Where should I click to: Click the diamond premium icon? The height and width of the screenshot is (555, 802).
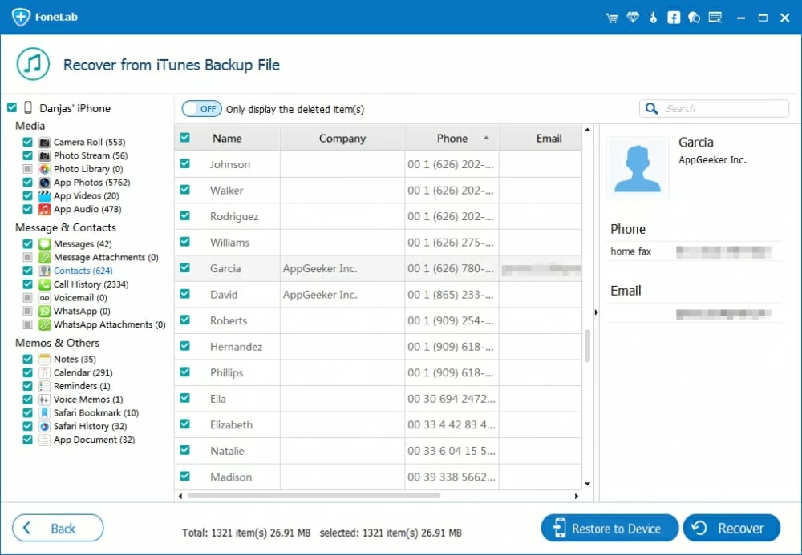point(633,18)
